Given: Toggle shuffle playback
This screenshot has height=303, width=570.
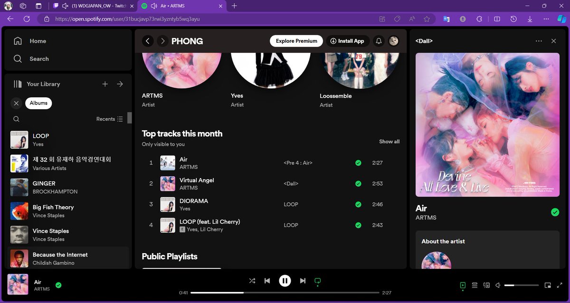Looking at the screenshot, I should point(252,281).
